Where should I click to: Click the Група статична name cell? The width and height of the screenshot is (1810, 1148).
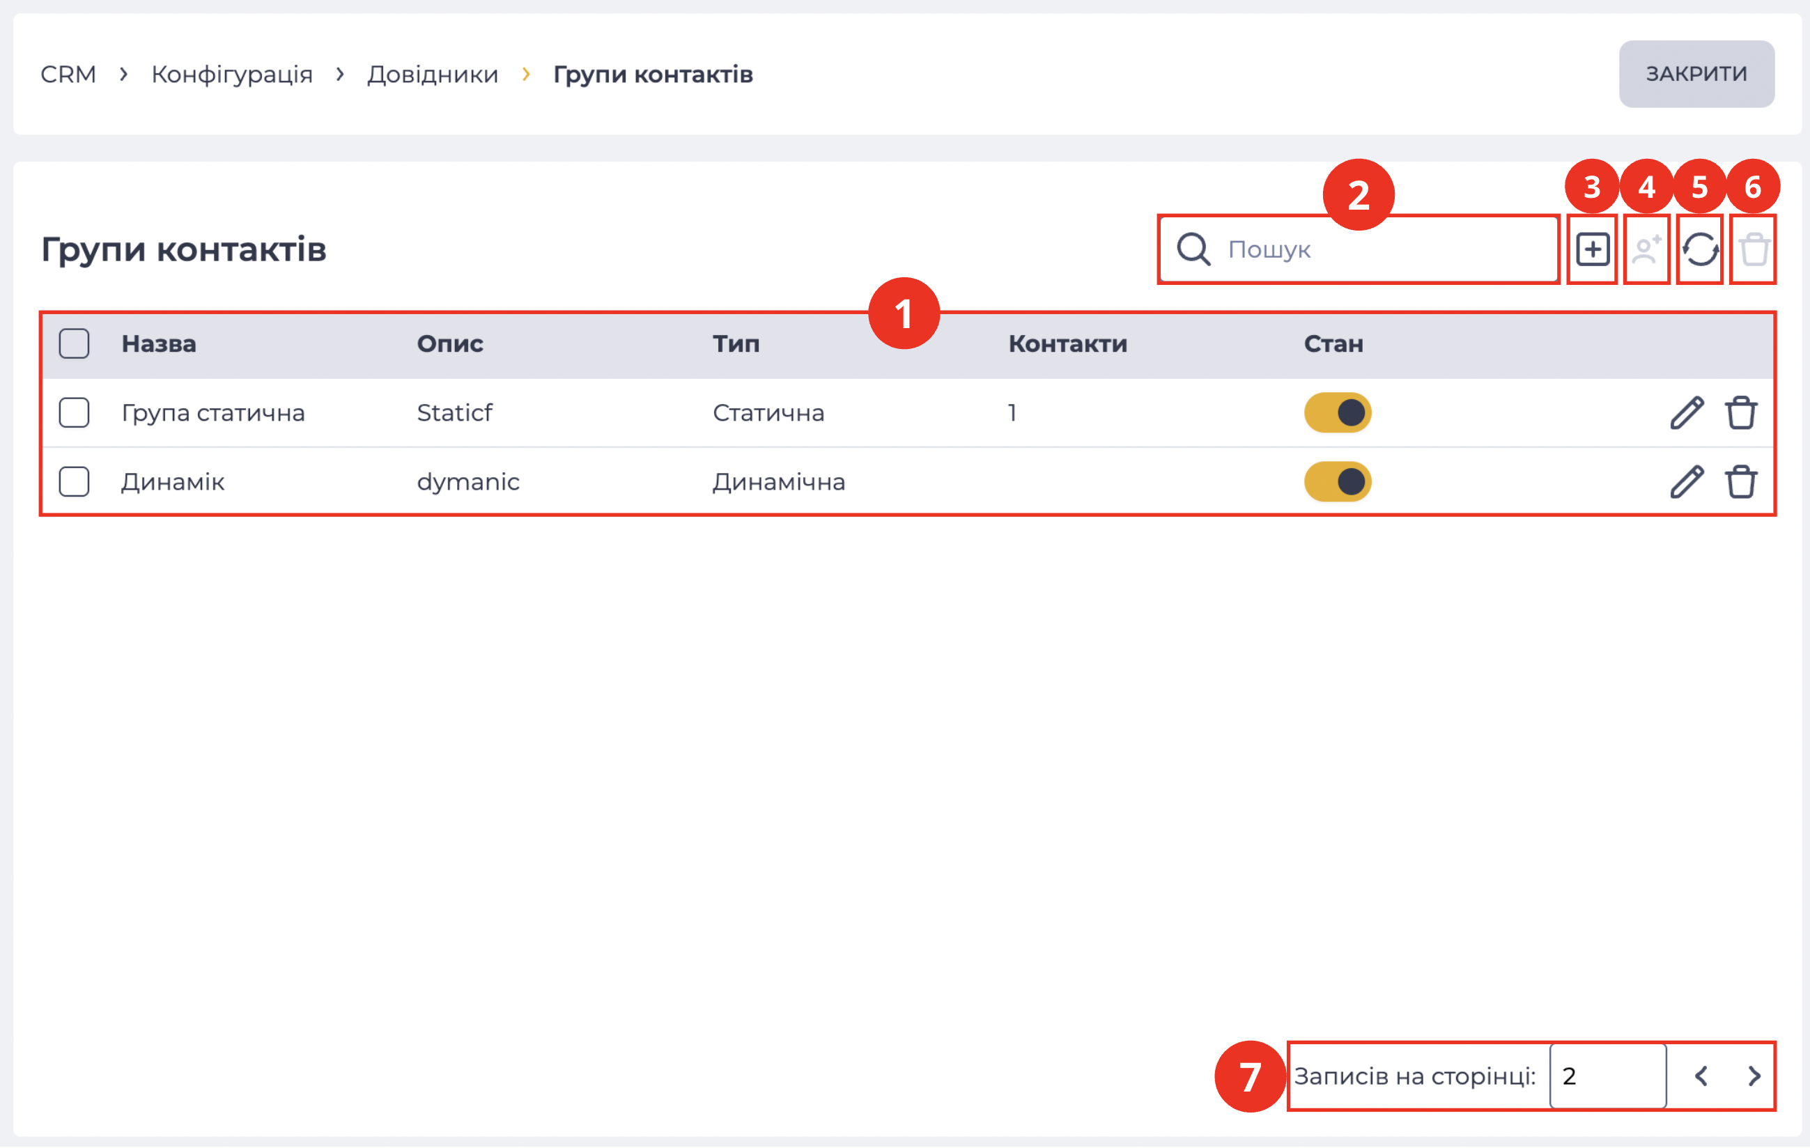pos(213,413)
